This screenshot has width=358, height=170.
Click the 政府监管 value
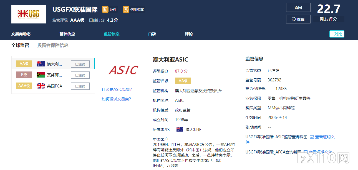[x=183, y=110]
